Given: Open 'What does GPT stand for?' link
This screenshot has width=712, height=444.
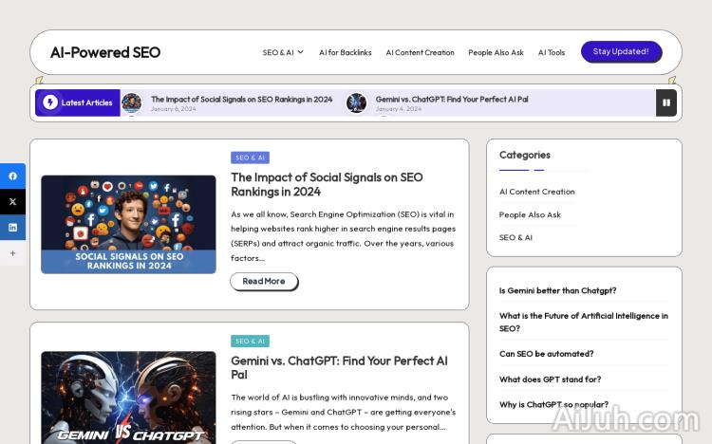Looking at the screenshot, I should [x=550, y=379].
